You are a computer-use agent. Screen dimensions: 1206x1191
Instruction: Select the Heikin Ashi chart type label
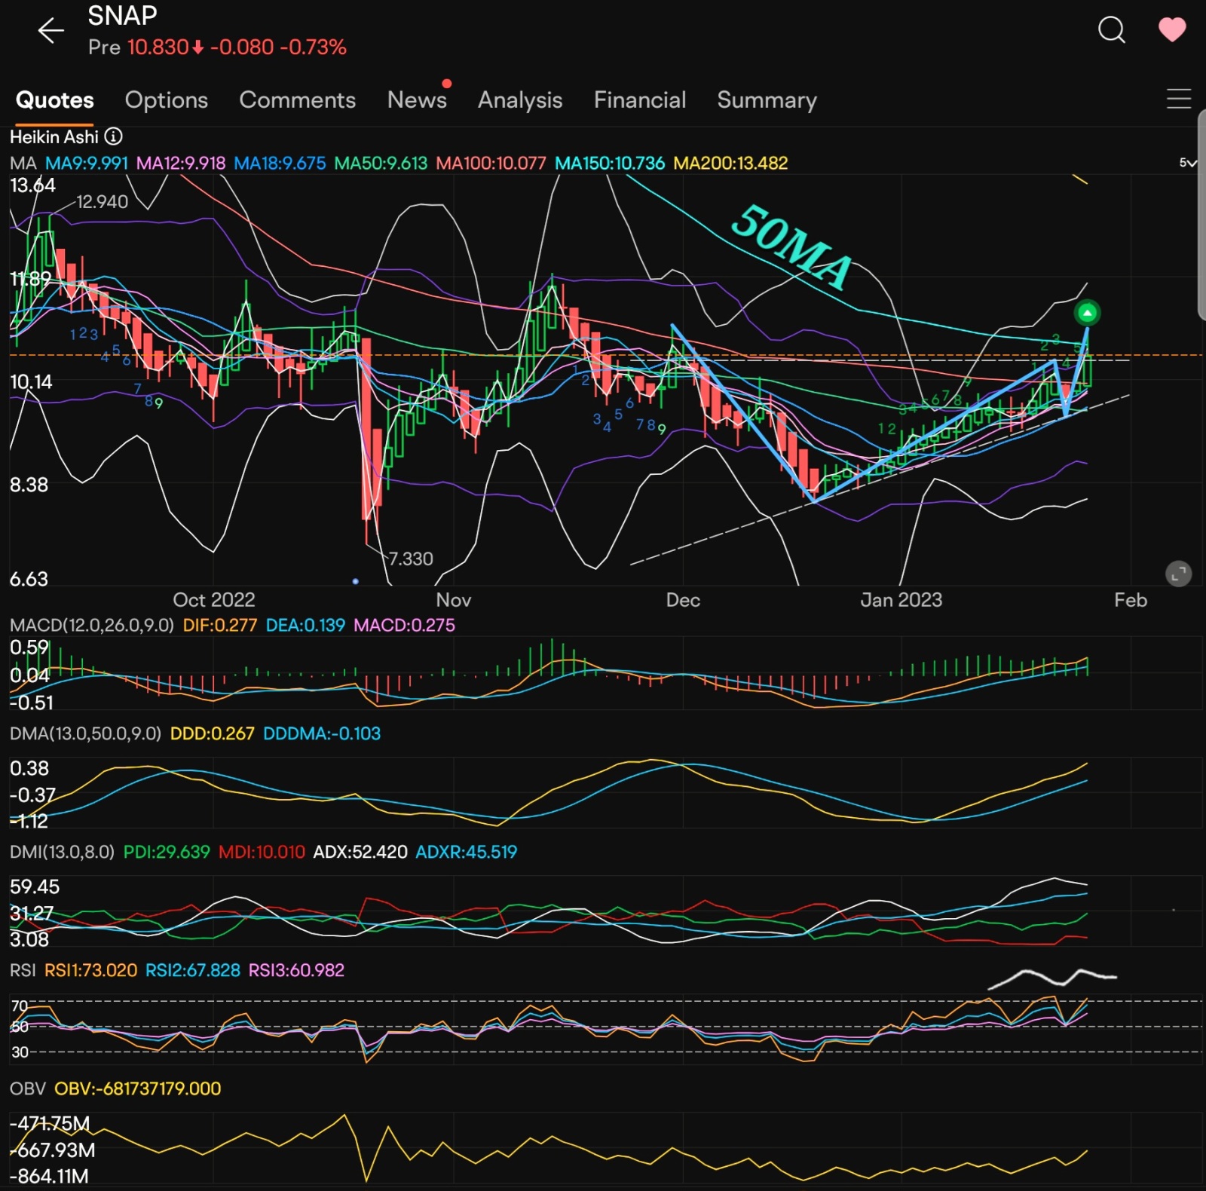pyautogui.click(x=54, y=137)
